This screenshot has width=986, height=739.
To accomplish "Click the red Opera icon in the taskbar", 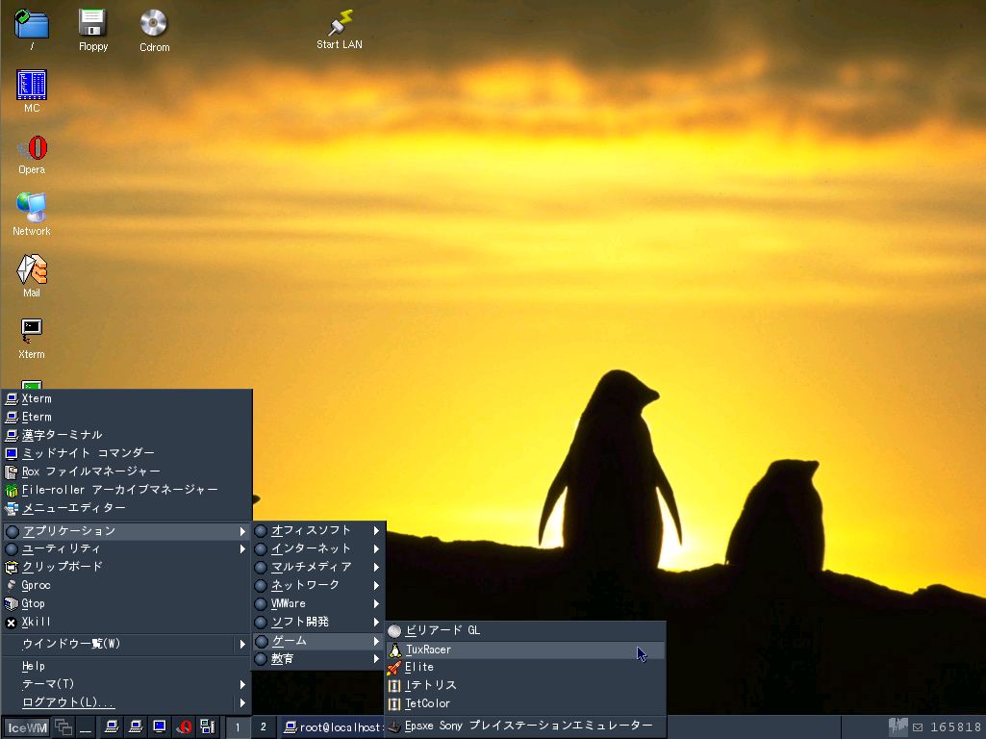I will click(184, 727).
